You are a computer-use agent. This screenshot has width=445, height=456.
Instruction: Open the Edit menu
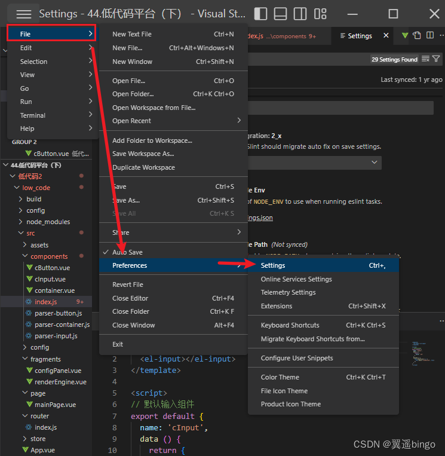(x=52, y=48)
